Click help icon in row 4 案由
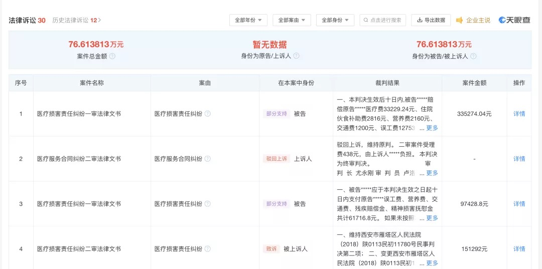542x269 pixels. click(208, 249)
